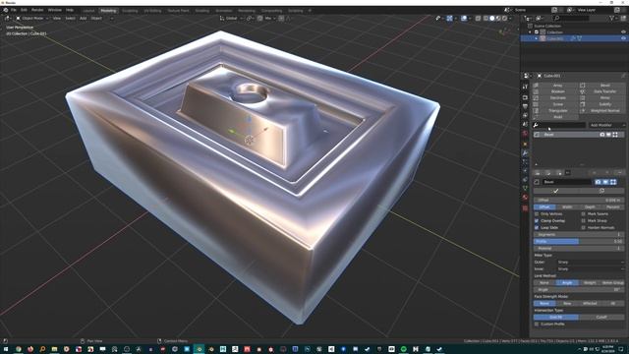Click the Chrome taskbar icon
This screenshot has width=629, height=354.
[x=18, y=349]
